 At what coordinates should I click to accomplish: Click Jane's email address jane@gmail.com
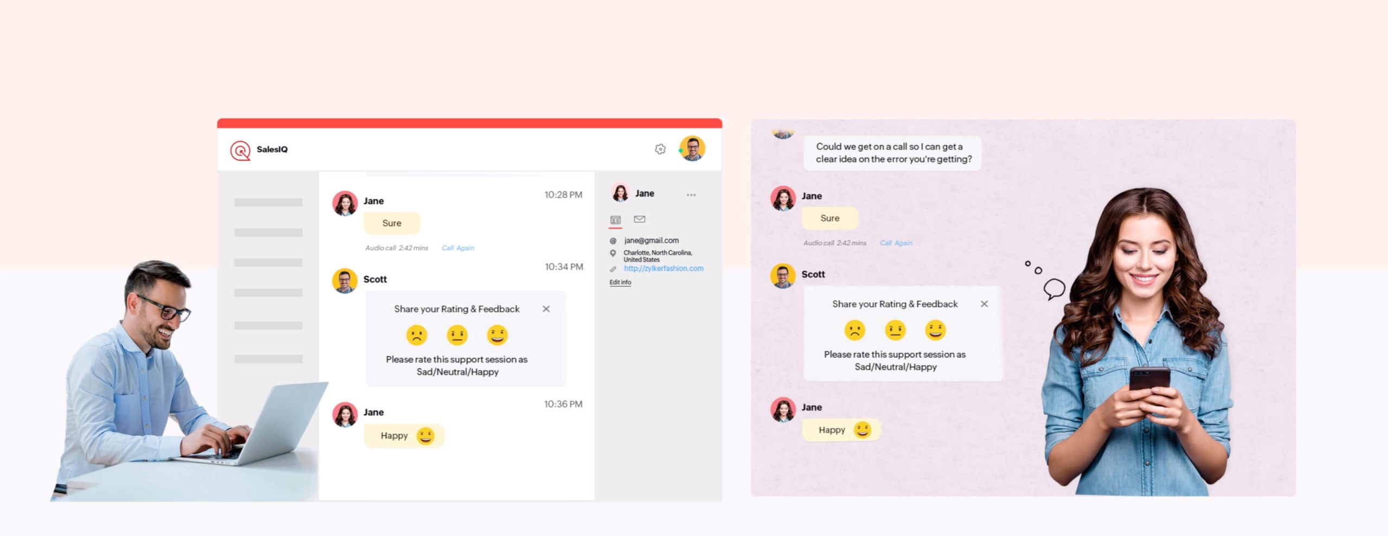click(x=651, y=240)
